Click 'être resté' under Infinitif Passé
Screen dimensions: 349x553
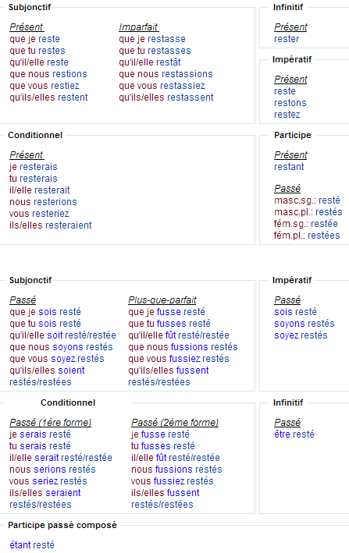point(294,434)
